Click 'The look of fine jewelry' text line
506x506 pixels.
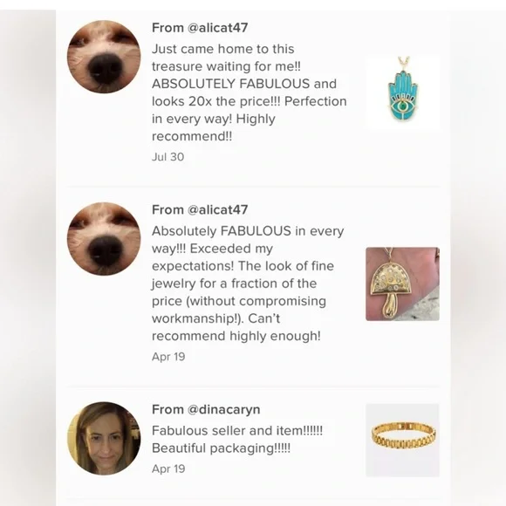click(x=243, y=275)
